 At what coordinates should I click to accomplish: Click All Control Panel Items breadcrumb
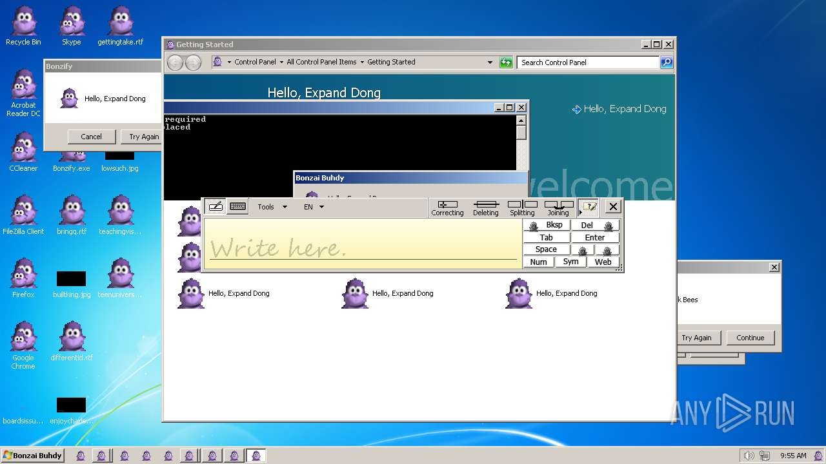click(321, 63)
